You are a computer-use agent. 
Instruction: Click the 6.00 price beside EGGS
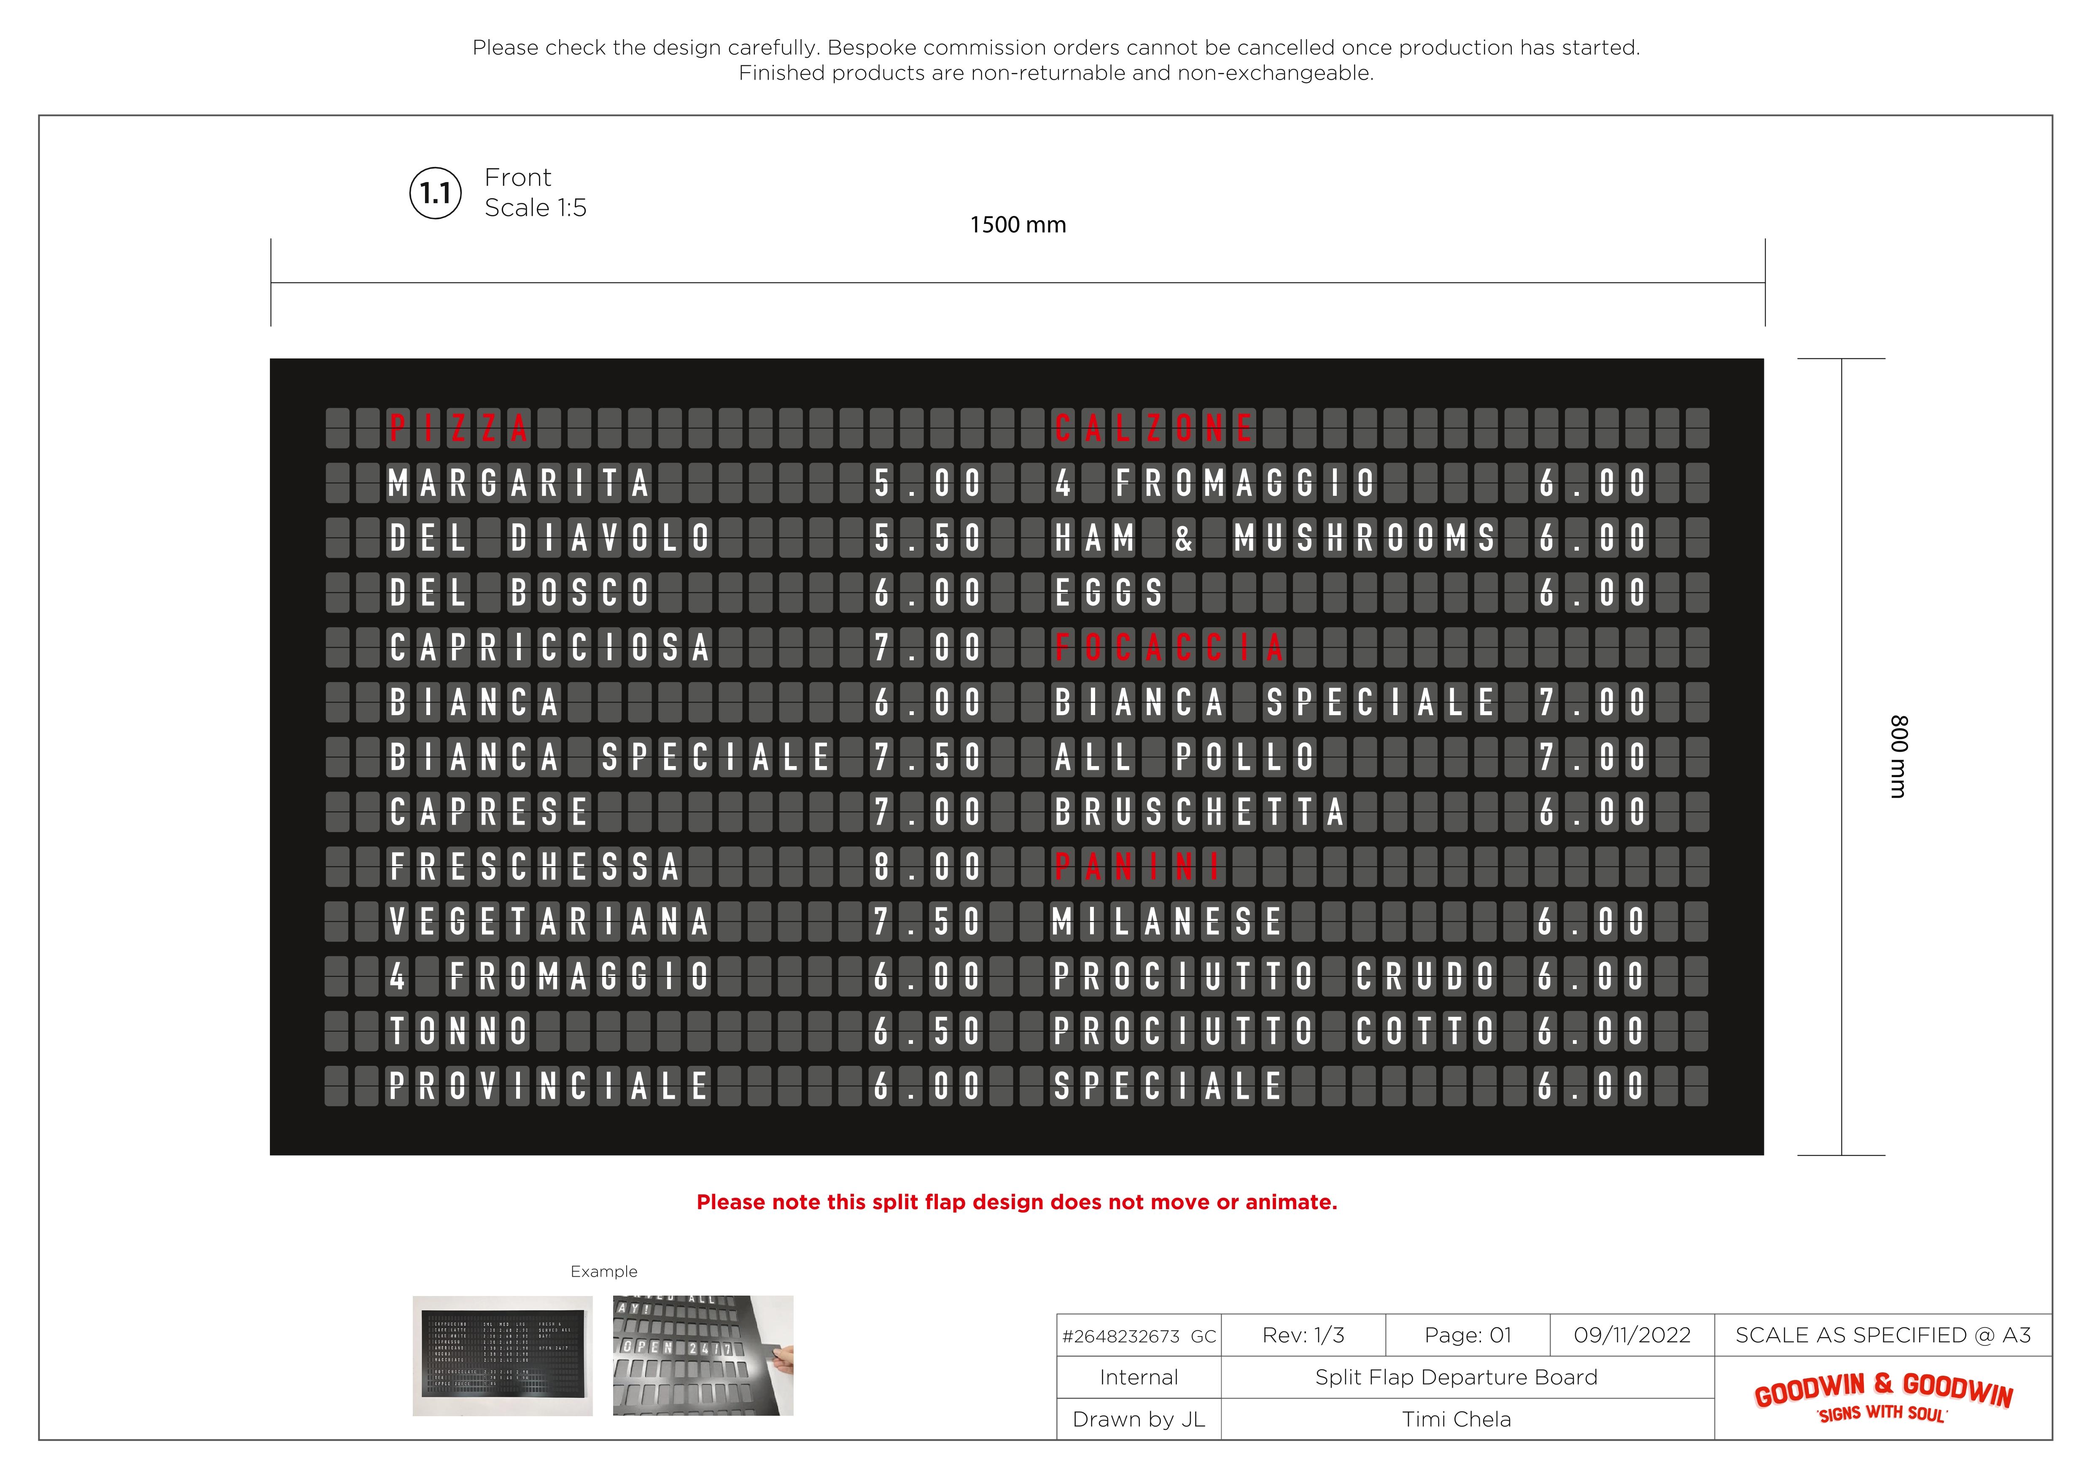[1592, 592]
